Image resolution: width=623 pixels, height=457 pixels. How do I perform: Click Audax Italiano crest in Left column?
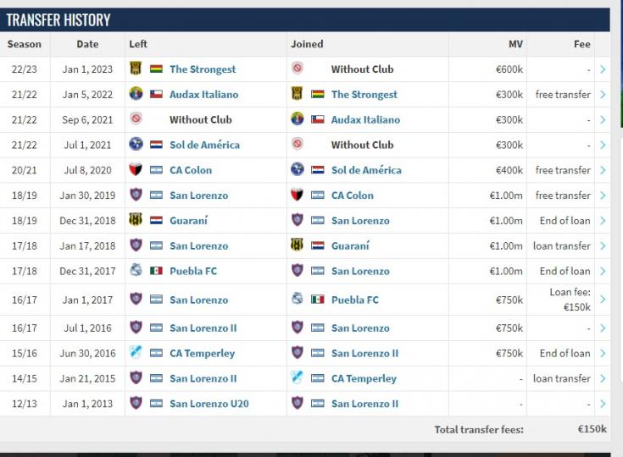click(x=136, y=95)
